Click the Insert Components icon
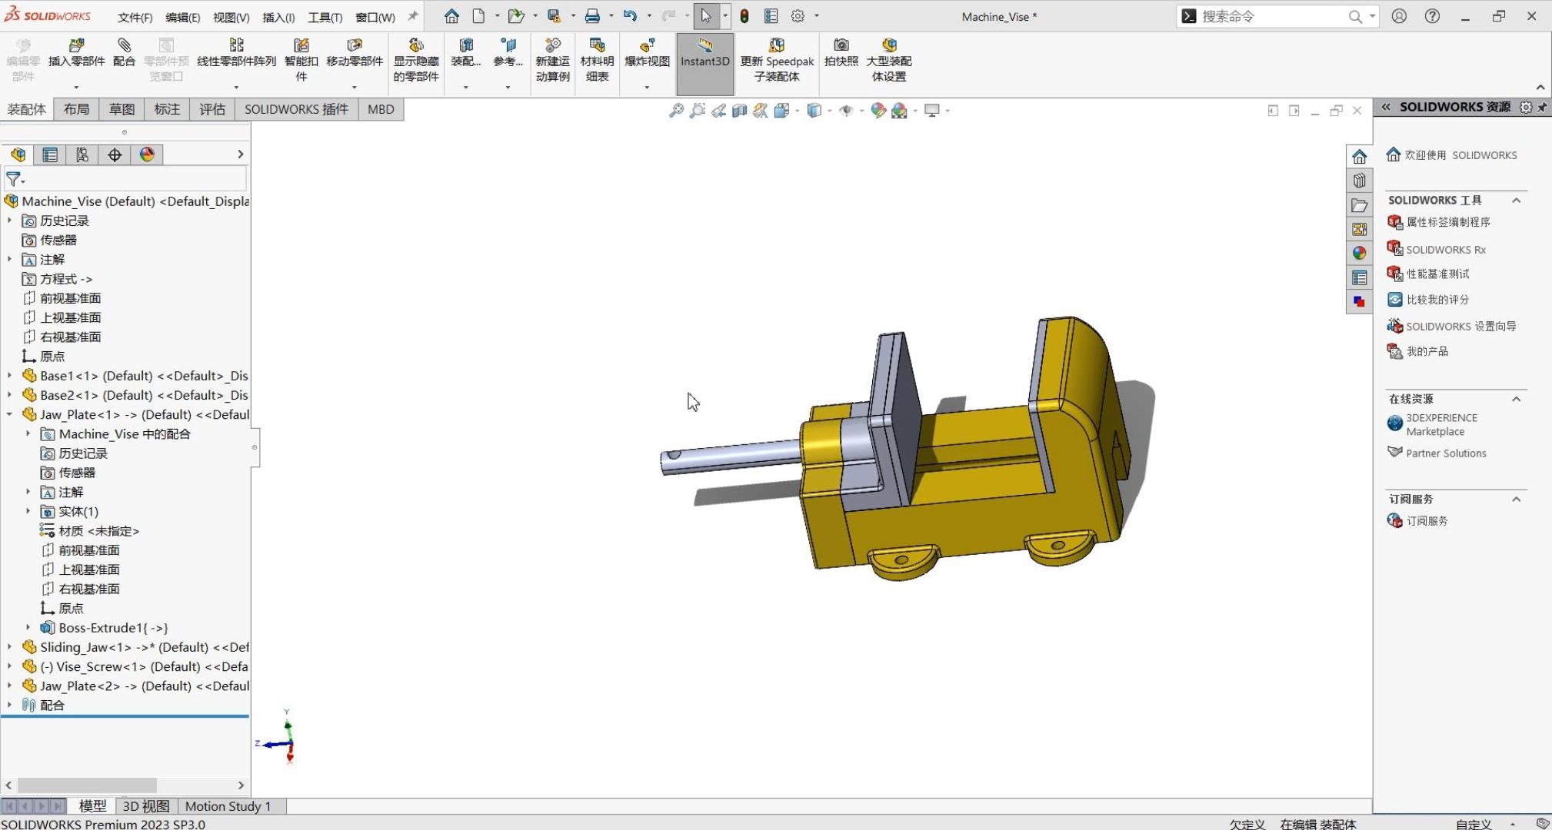The image size is (1552, 830). click(76, 46)
